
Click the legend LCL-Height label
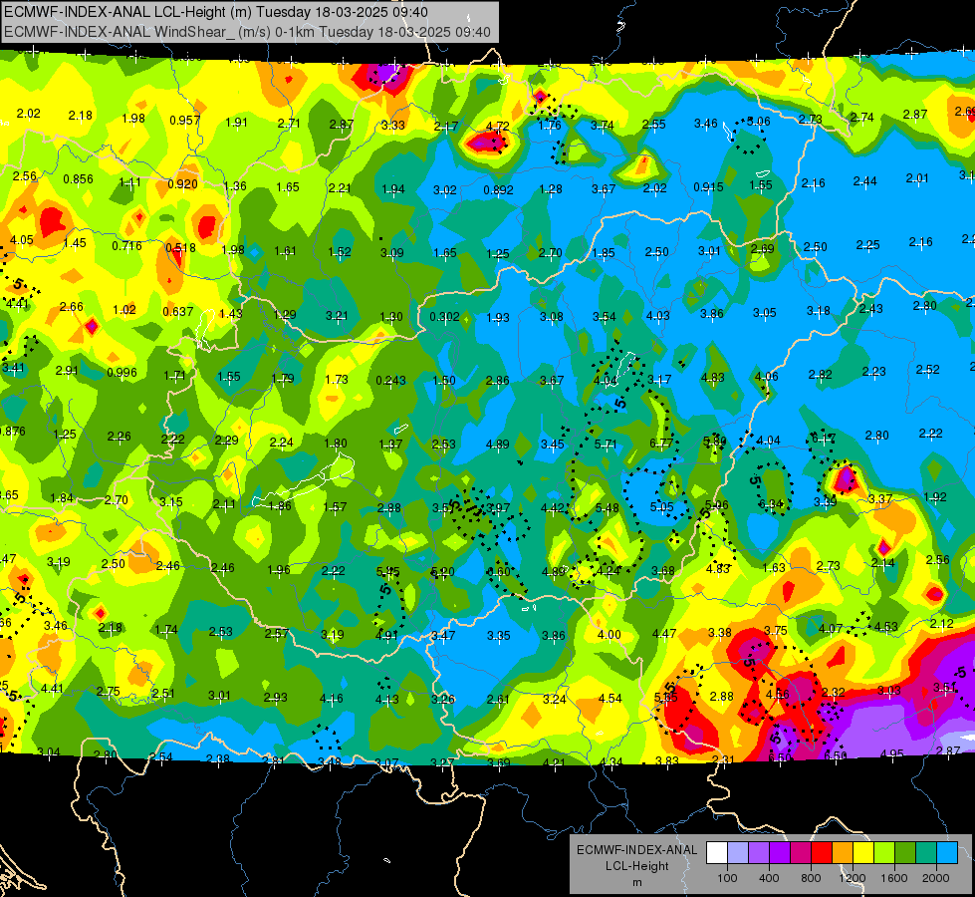[636, 866]
